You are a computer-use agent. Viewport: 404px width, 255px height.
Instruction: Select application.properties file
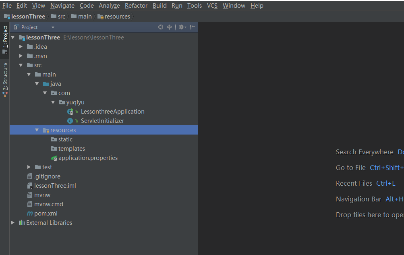(x=88, y=158)
